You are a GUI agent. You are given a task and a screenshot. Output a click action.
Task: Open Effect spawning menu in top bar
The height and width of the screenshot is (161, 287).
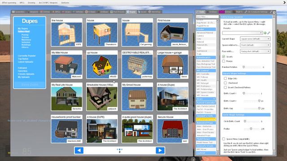(x=9, y=3)
